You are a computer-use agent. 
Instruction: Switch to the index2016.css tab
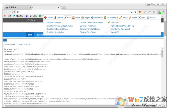24,44
